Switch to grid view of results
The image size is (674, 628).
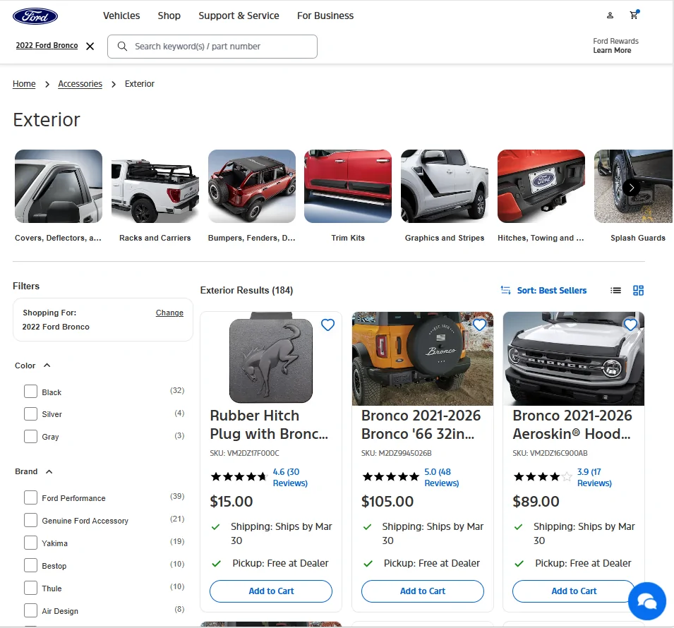[x=638, y=290]
